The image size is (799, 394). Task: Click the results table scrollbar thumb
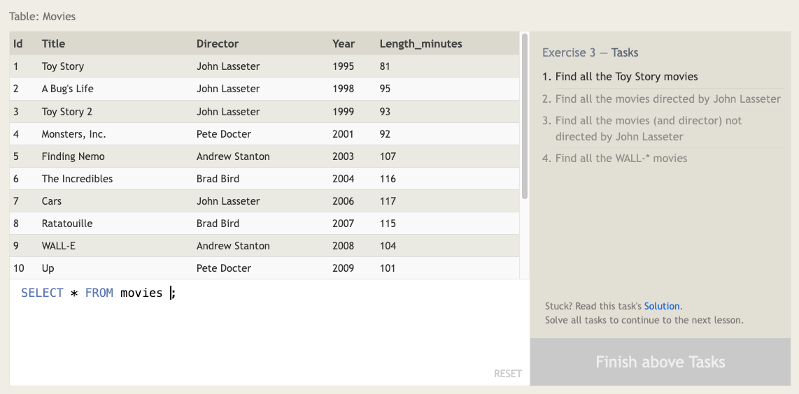tap(524, 117)
